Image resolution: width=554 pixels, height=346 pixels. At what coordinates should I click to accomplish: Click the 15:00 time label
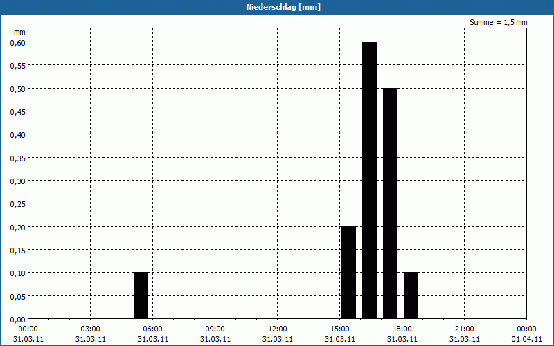pos(340,329)
